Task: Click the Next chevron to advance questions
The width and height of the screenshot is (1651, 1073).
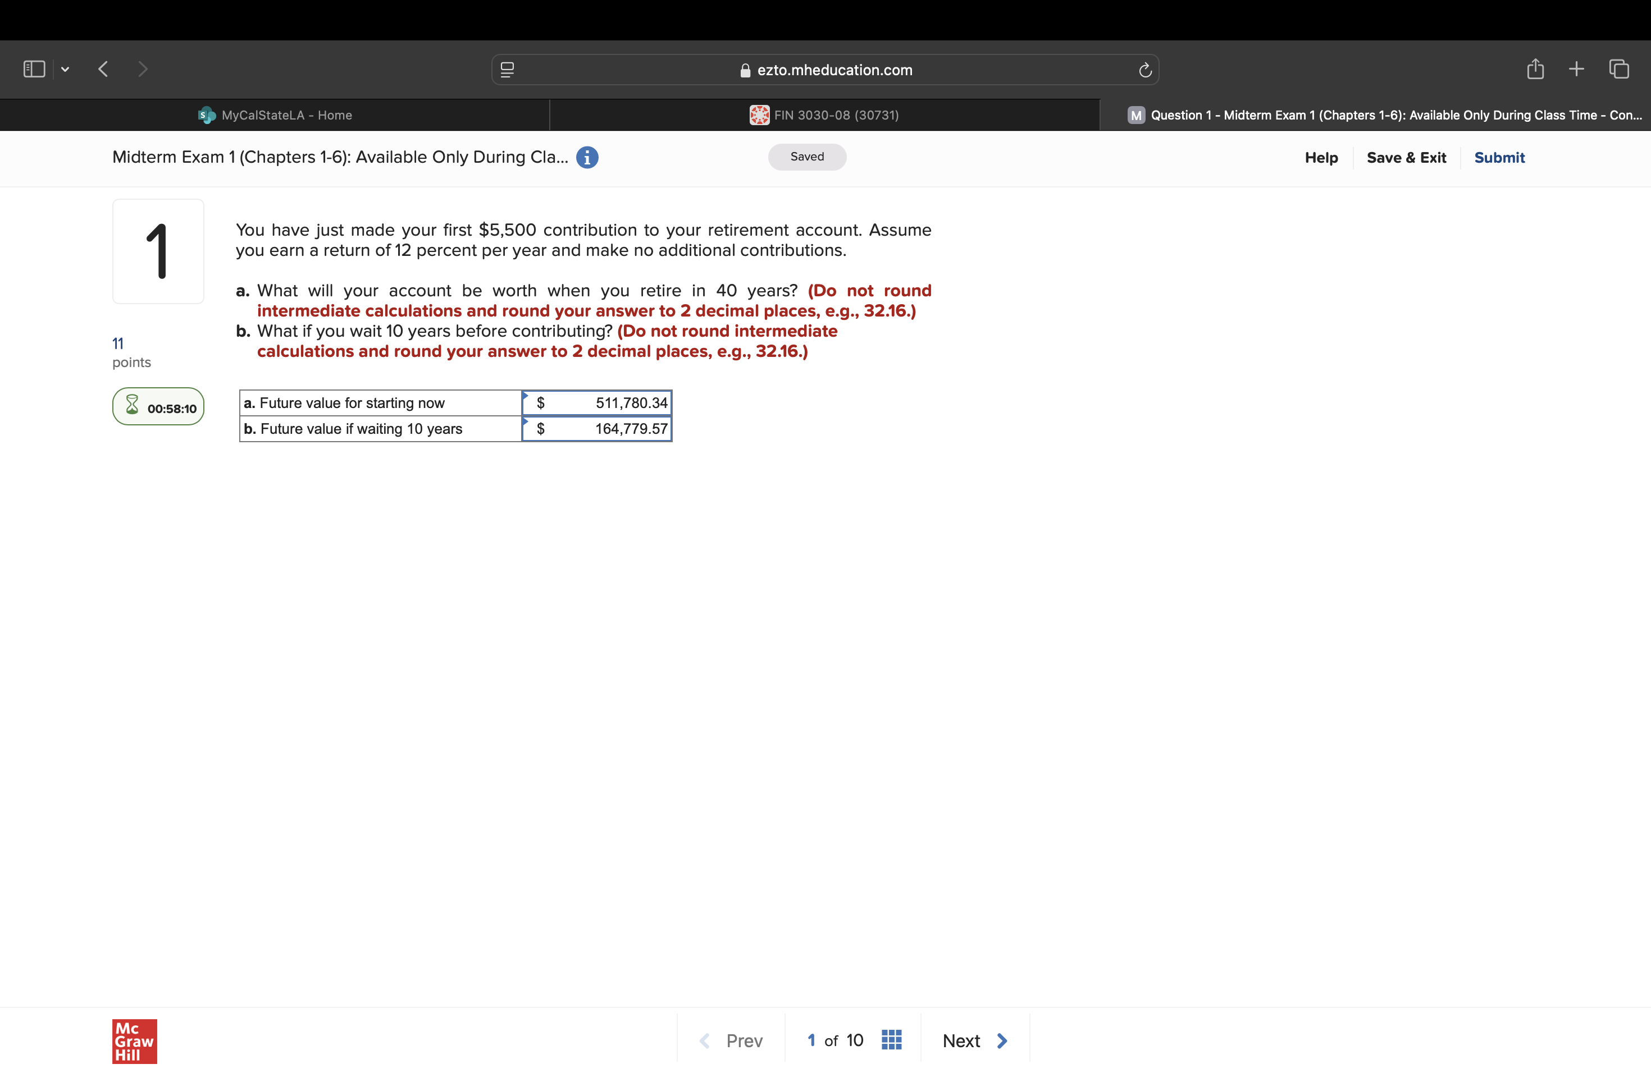Action: pos(1002,1040)
